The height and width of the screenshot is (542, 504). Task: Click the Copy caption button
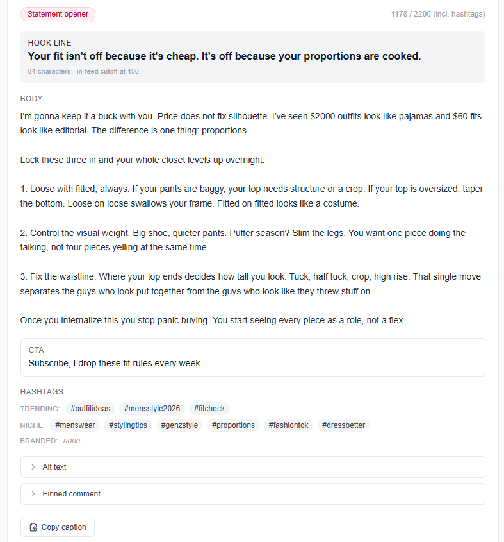tap(58, 527)
